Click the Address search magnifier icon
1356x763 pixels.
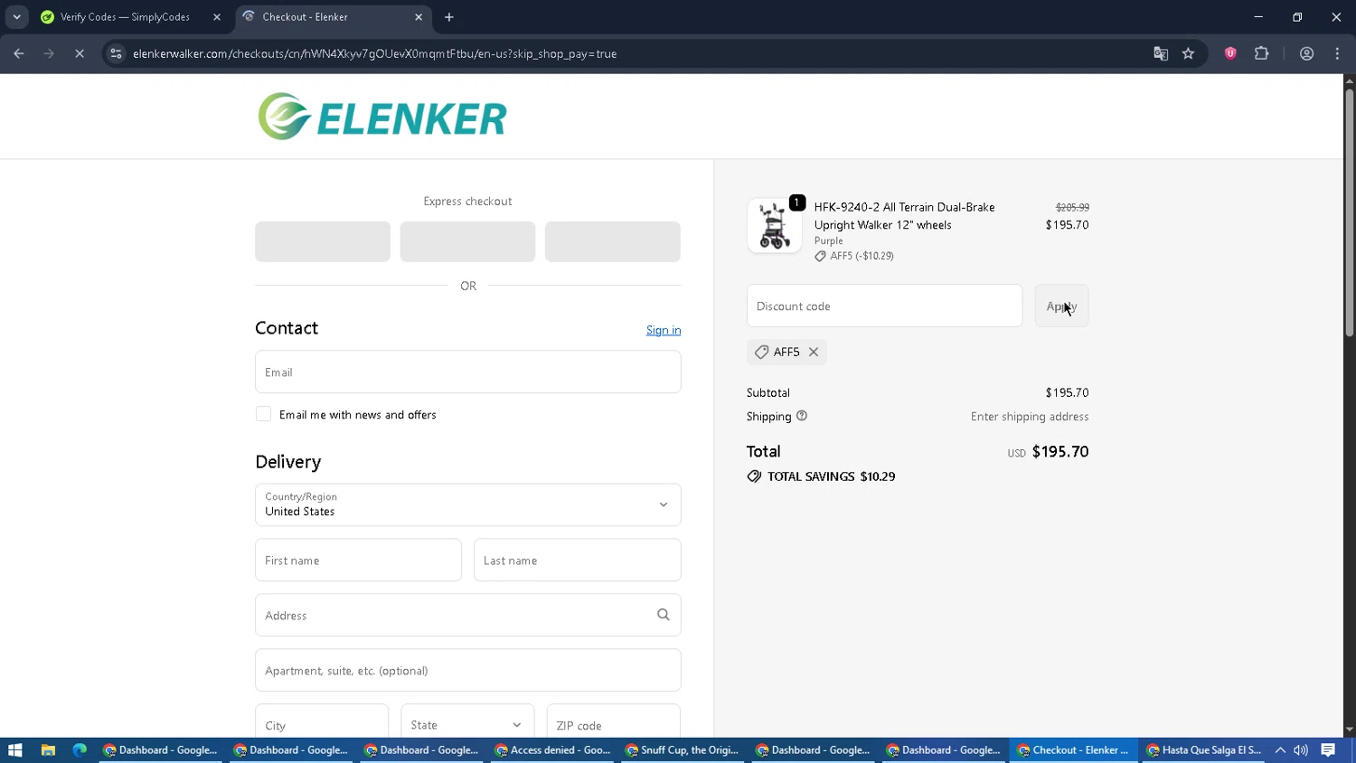(x=663, y=615)
